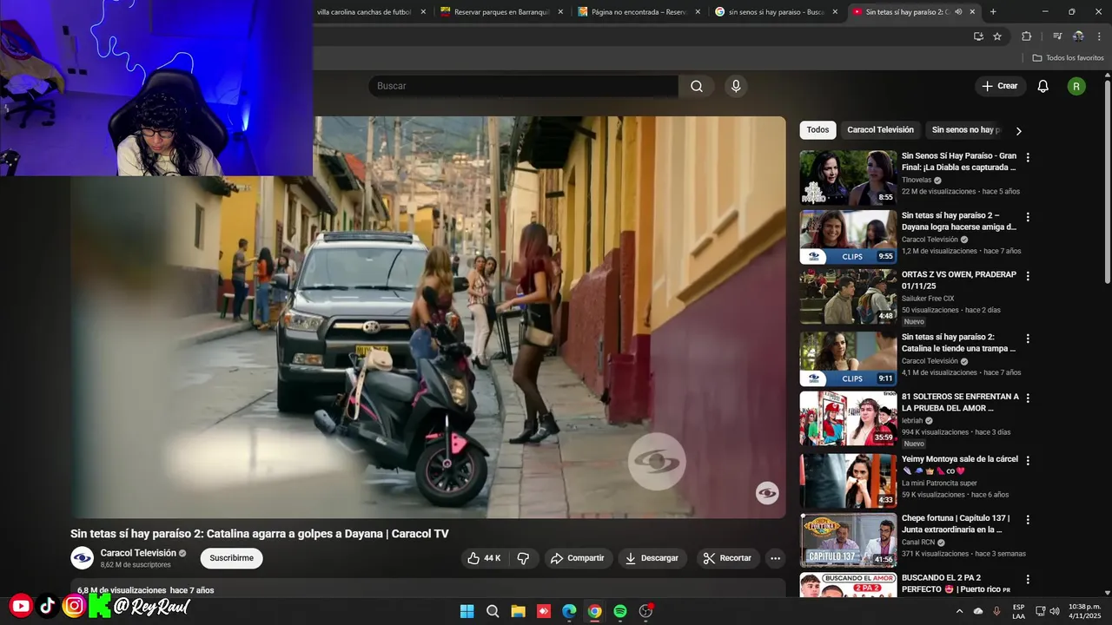
Task: Open Dayana logra hacerse amiga thumbnail
Action: point(848,237)
